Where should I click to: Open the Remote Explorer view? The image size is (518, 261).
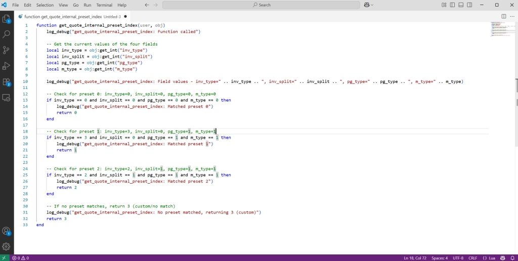[7, 97]
